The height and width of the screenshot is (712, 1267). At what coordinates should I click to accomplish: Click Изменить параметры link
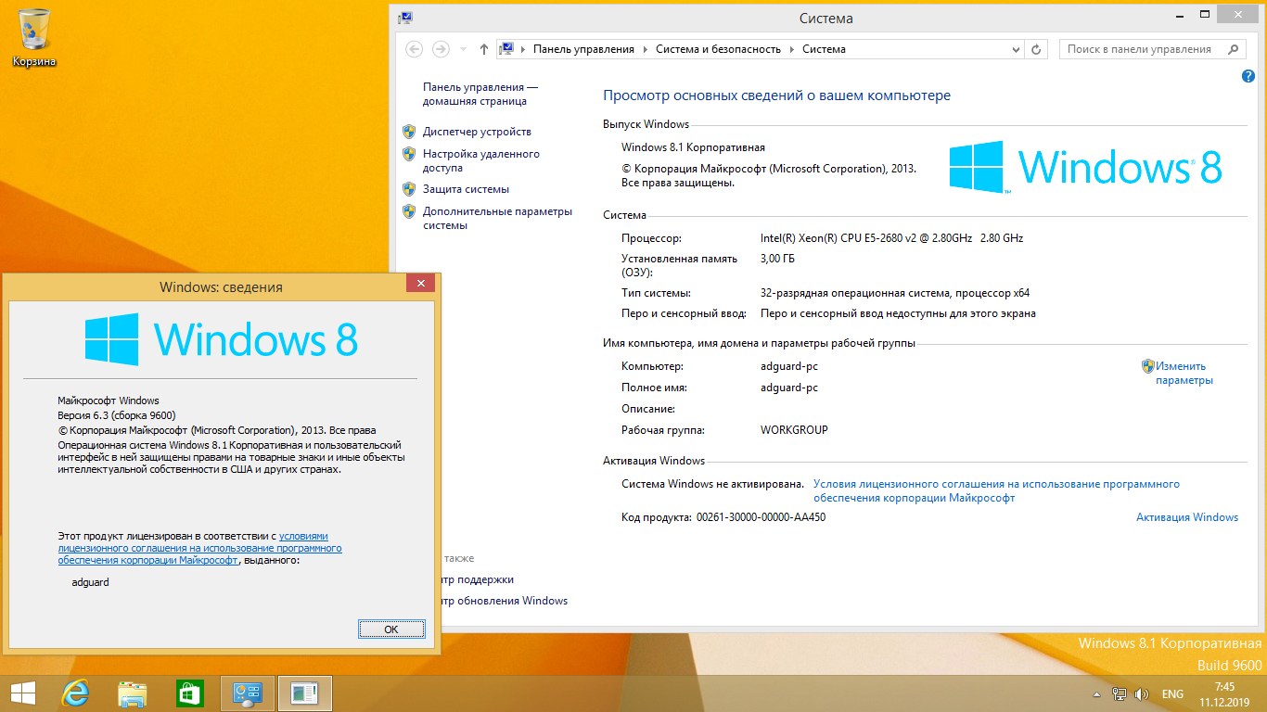(x=1184, y=373)
